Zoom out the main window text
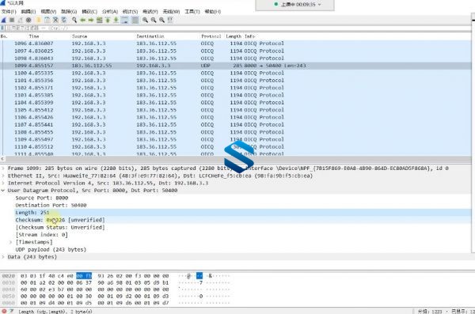 tap(154, 20)
